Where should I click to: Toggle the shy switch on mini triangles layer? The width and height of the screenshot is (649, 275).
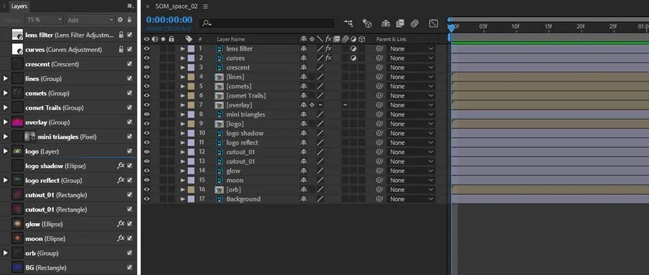[303, 115]
